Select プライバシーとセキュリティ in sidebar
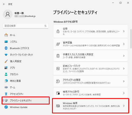 tap(26, 100)
